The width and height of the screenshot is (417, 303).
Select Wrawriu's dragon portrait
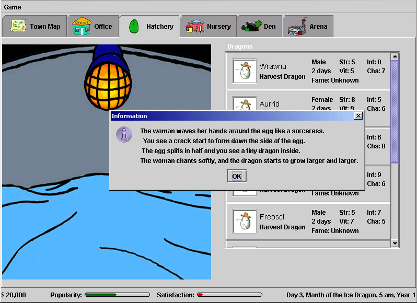(244, 71)
